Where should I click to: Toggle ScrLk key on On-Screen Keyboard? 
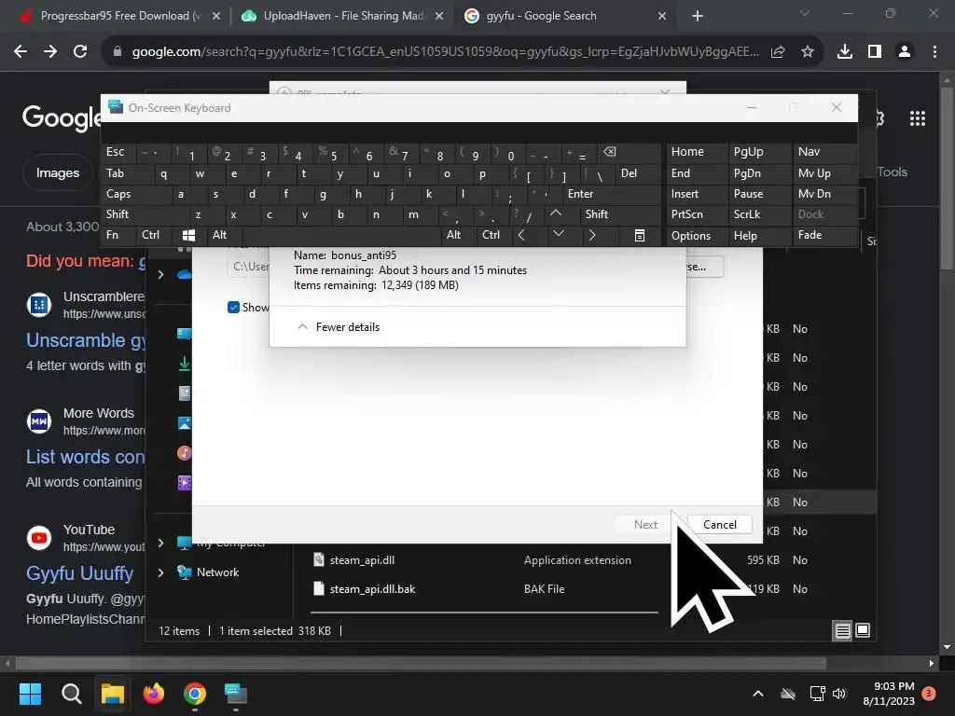pyautogui.click(x=759, y=214)
